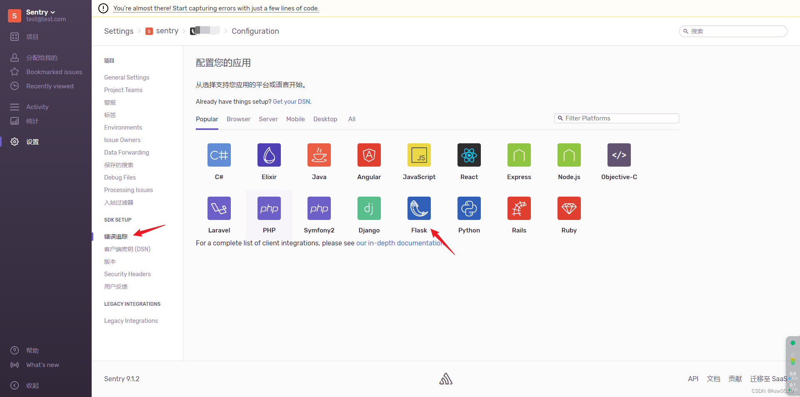Switch to the Popular tab
The height and width of the screenshot is (397, 800).
207,119
